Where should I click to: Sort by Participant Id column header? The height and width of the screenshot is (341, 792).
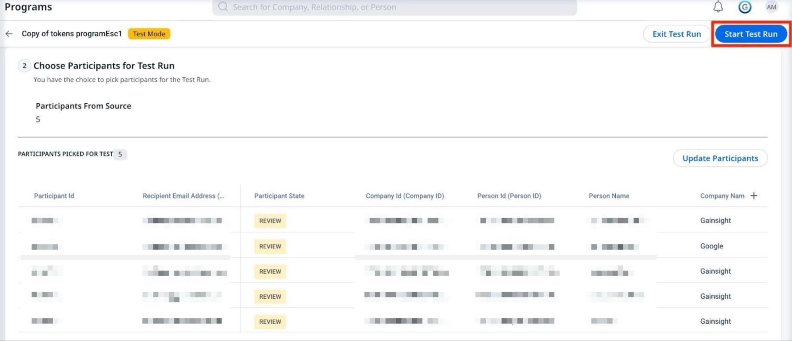[x=54, y=196]
